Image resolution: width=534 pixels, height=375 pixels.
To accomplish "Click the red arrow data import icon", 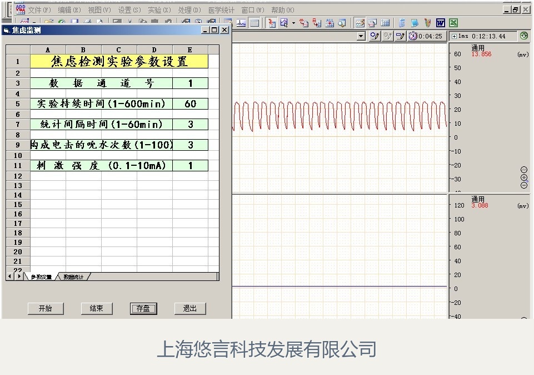I will (272, 23).
